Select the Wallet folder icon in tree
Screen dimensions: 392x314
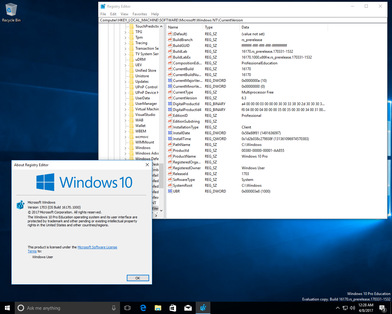pos(131,126)
